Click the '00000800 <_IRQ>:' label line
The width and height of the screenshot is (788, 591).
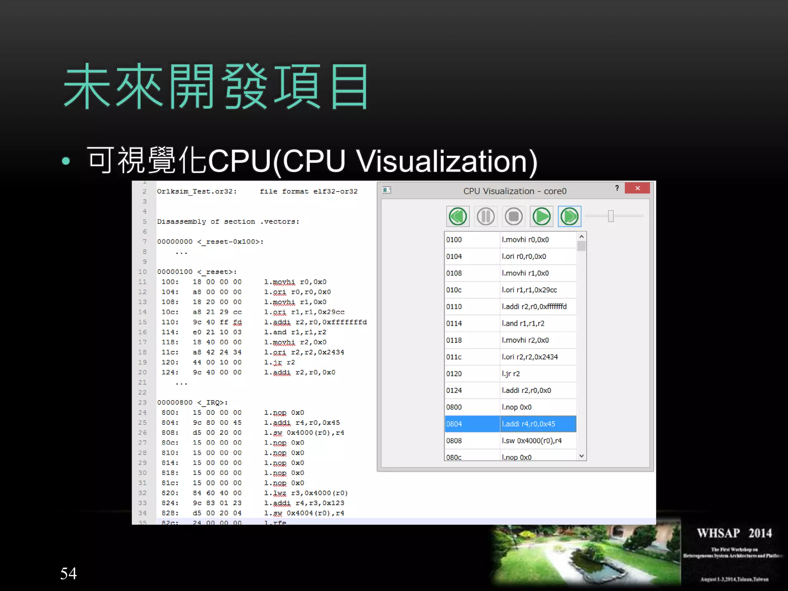(192, 402)
